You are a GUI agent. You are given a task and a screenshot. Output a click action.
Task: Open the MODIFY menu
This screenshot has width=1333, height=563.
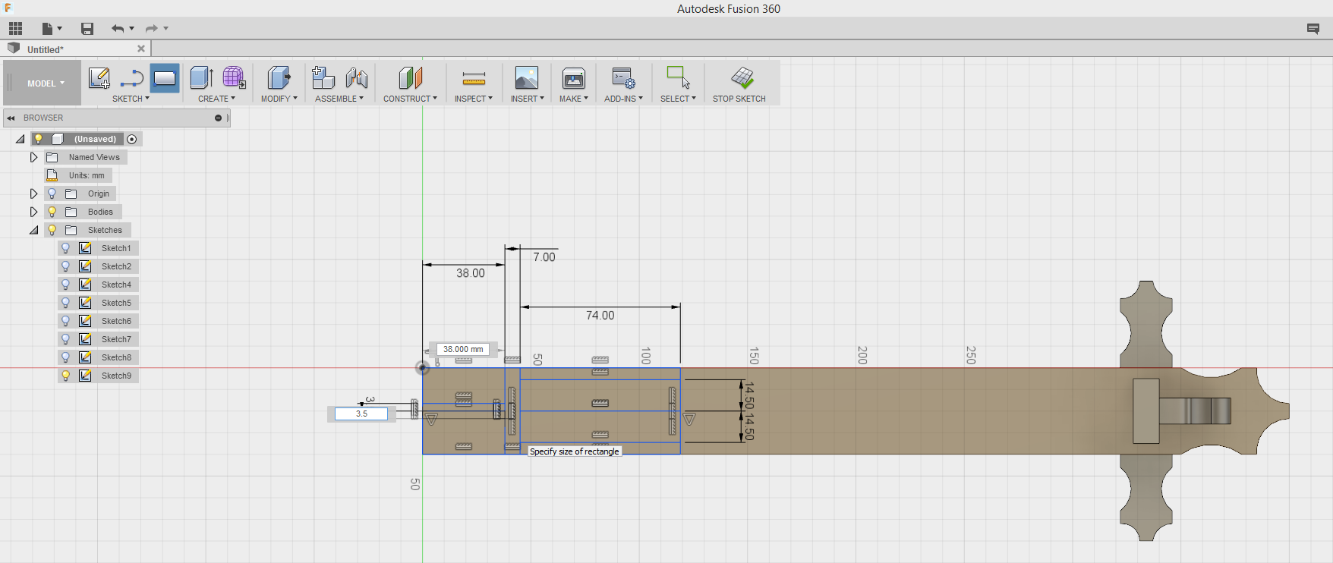279,99
